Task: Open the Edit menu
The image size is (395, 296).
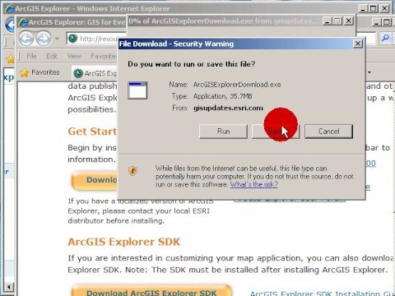Action: tap(52, 56)
